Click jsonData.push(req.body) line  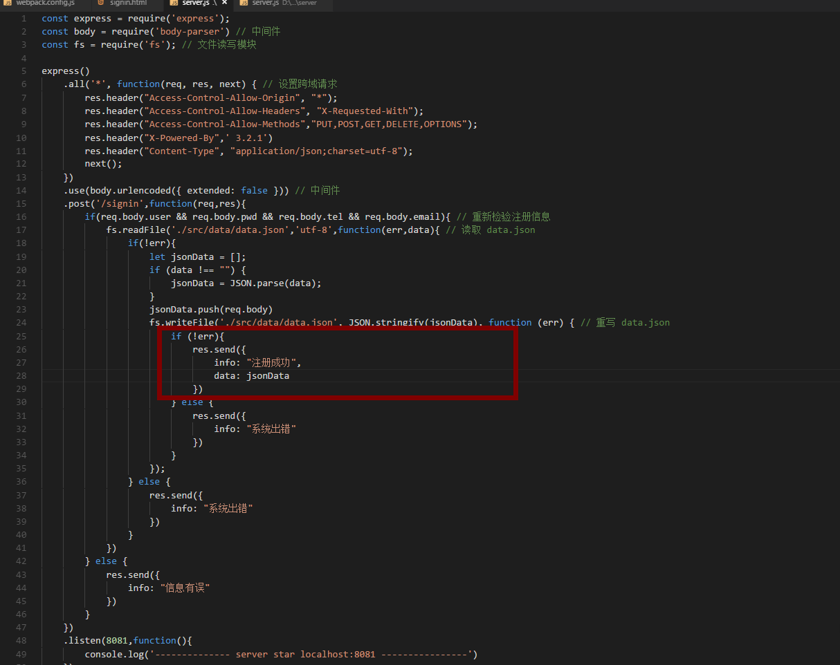pos(211,309)
